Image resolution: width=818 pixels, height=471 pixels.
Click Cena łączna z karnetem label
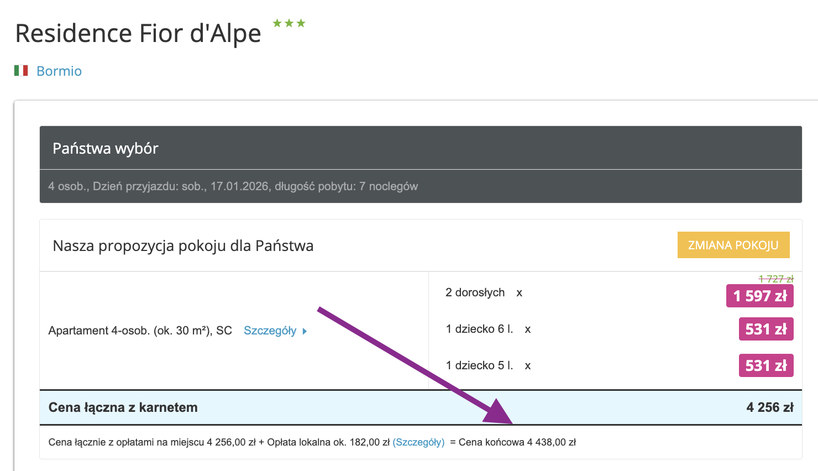123,407
